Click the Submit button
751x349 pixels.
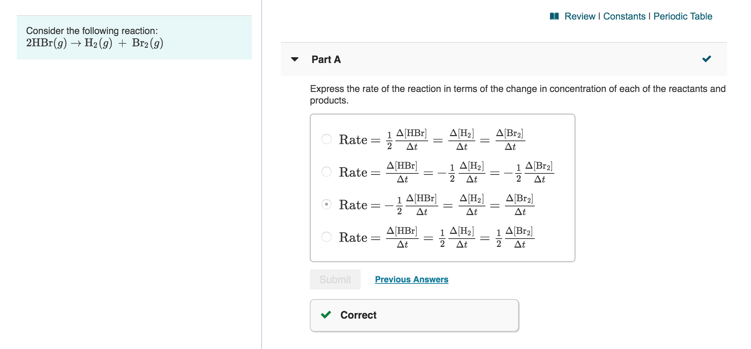(x=335, y=279)
